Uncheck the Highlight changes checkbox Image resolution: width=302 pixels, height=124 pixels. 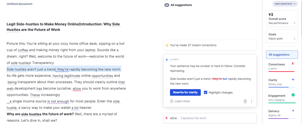tap(206, 92)
